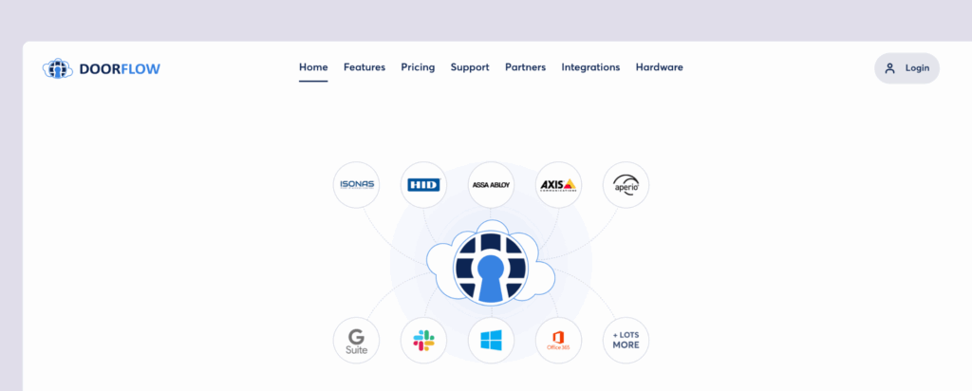Navigate to the Pricing page

[418, 67]
